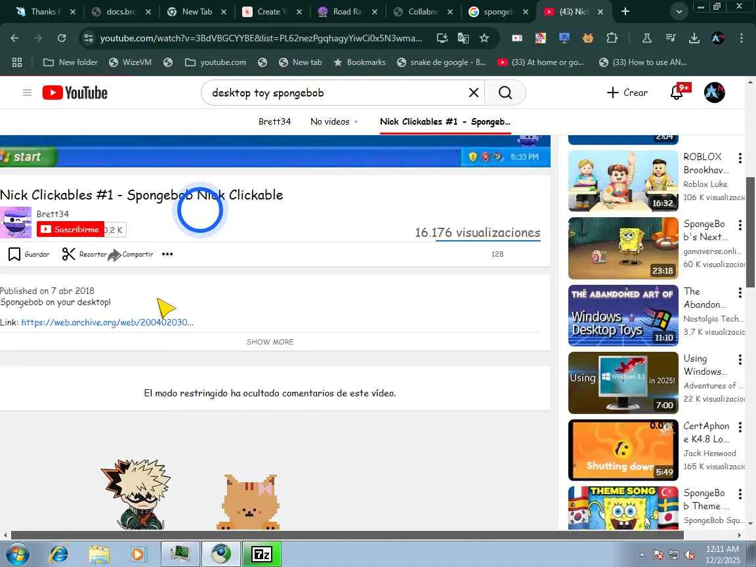Select Nick Clickables #1 page tab
The width and height of the screenshot is (756, 567).
[445, 121]
